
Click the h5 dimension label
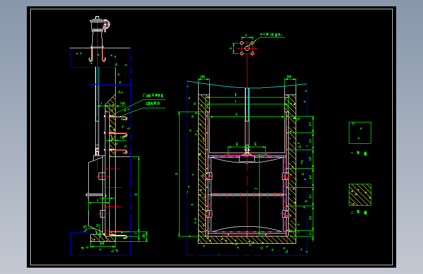point(310,159)
